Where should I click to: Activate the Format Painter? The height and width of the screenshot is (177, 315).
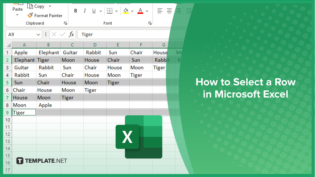coord(45,15)
